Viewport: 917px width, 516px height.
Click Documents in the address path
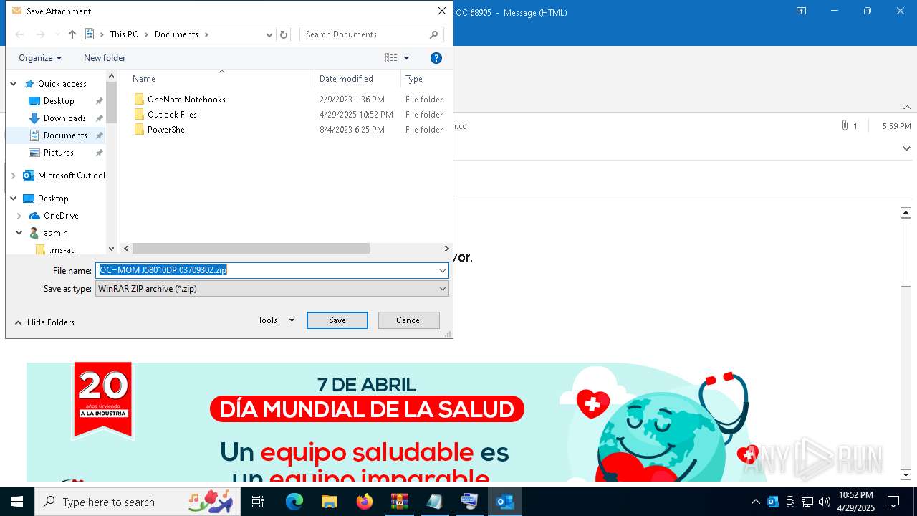[x=176, y=34]
